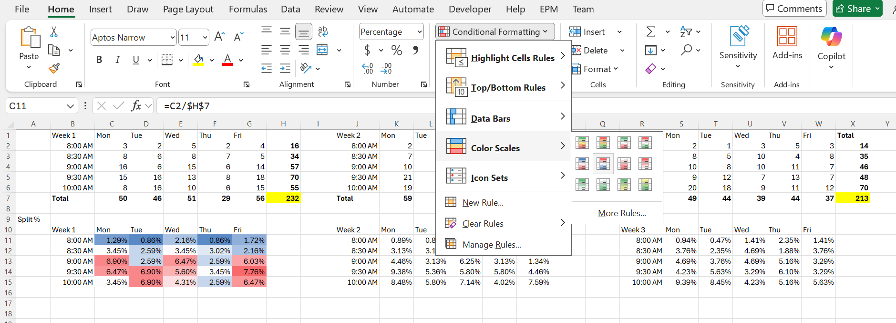Toggle Bottom Align vertical alignment
This screenshot has height=323, width=896.
click(x=304, y=31)
